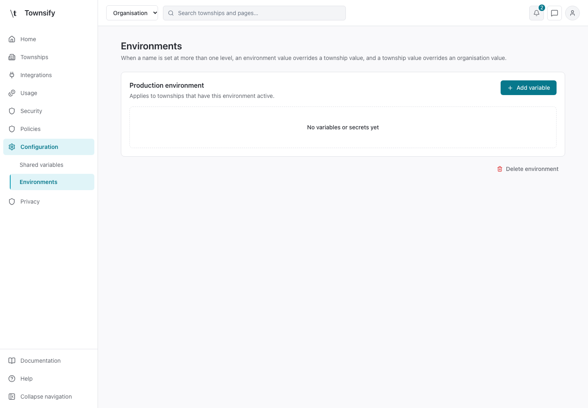Open the notifications bell
The height and width of the screenshot is (408, 588).
click(537, 13)
